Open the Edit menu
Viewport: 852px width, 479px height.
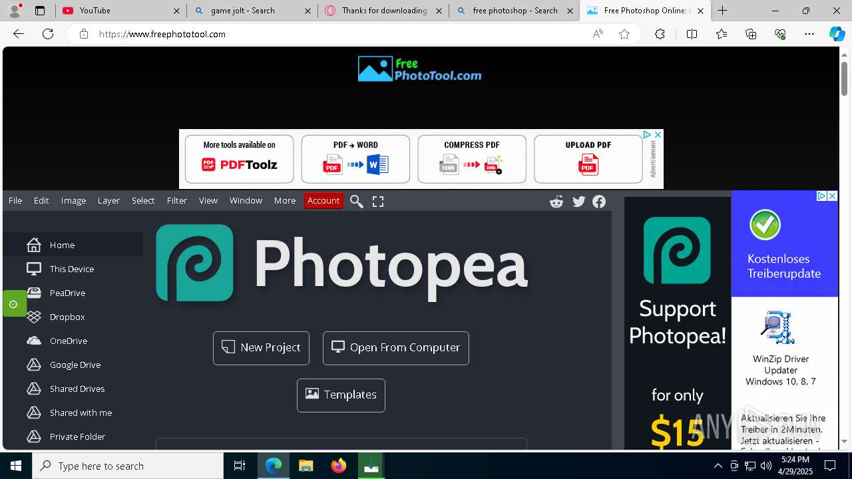pos(41,201)
